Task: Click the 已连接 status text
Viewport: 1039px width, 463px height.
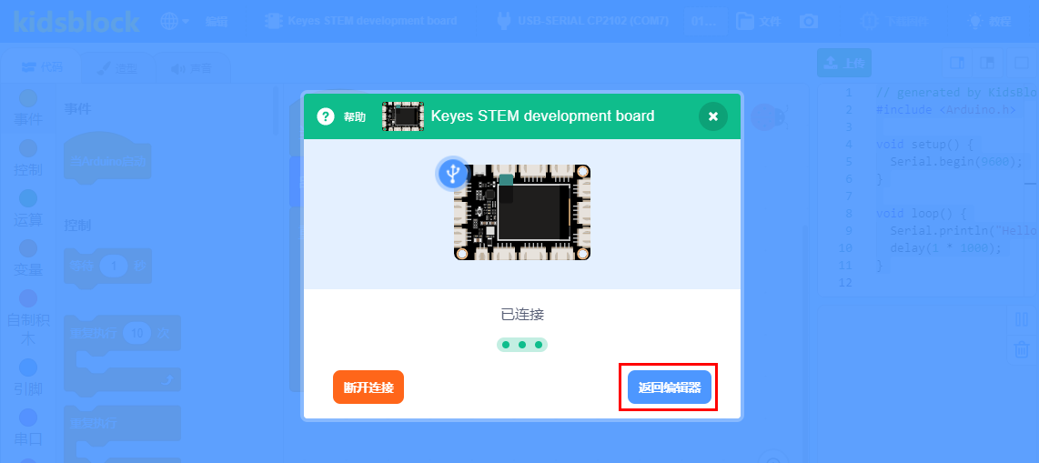Action: point(522,315)
